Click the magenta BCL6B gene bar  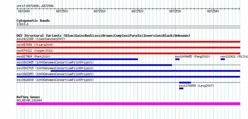128,104
